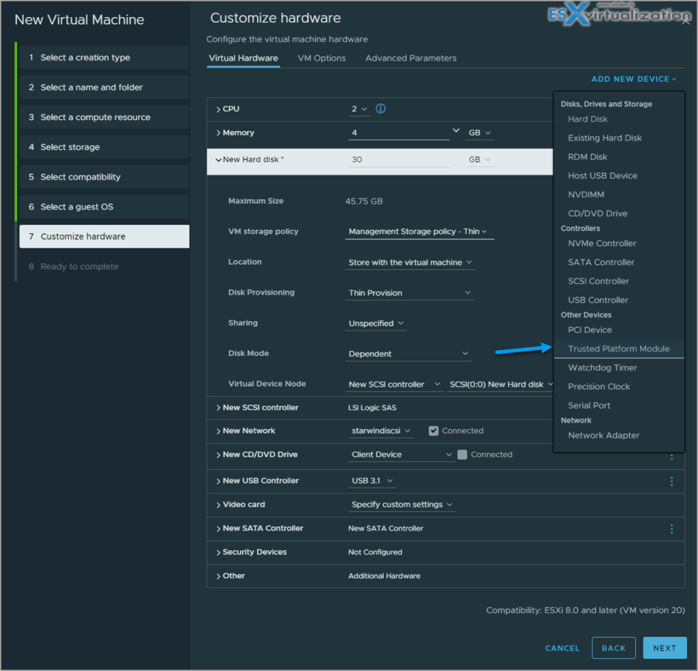Click the NEXT button
The height and width of the screenshot is (671, 698).
[665, 648]
